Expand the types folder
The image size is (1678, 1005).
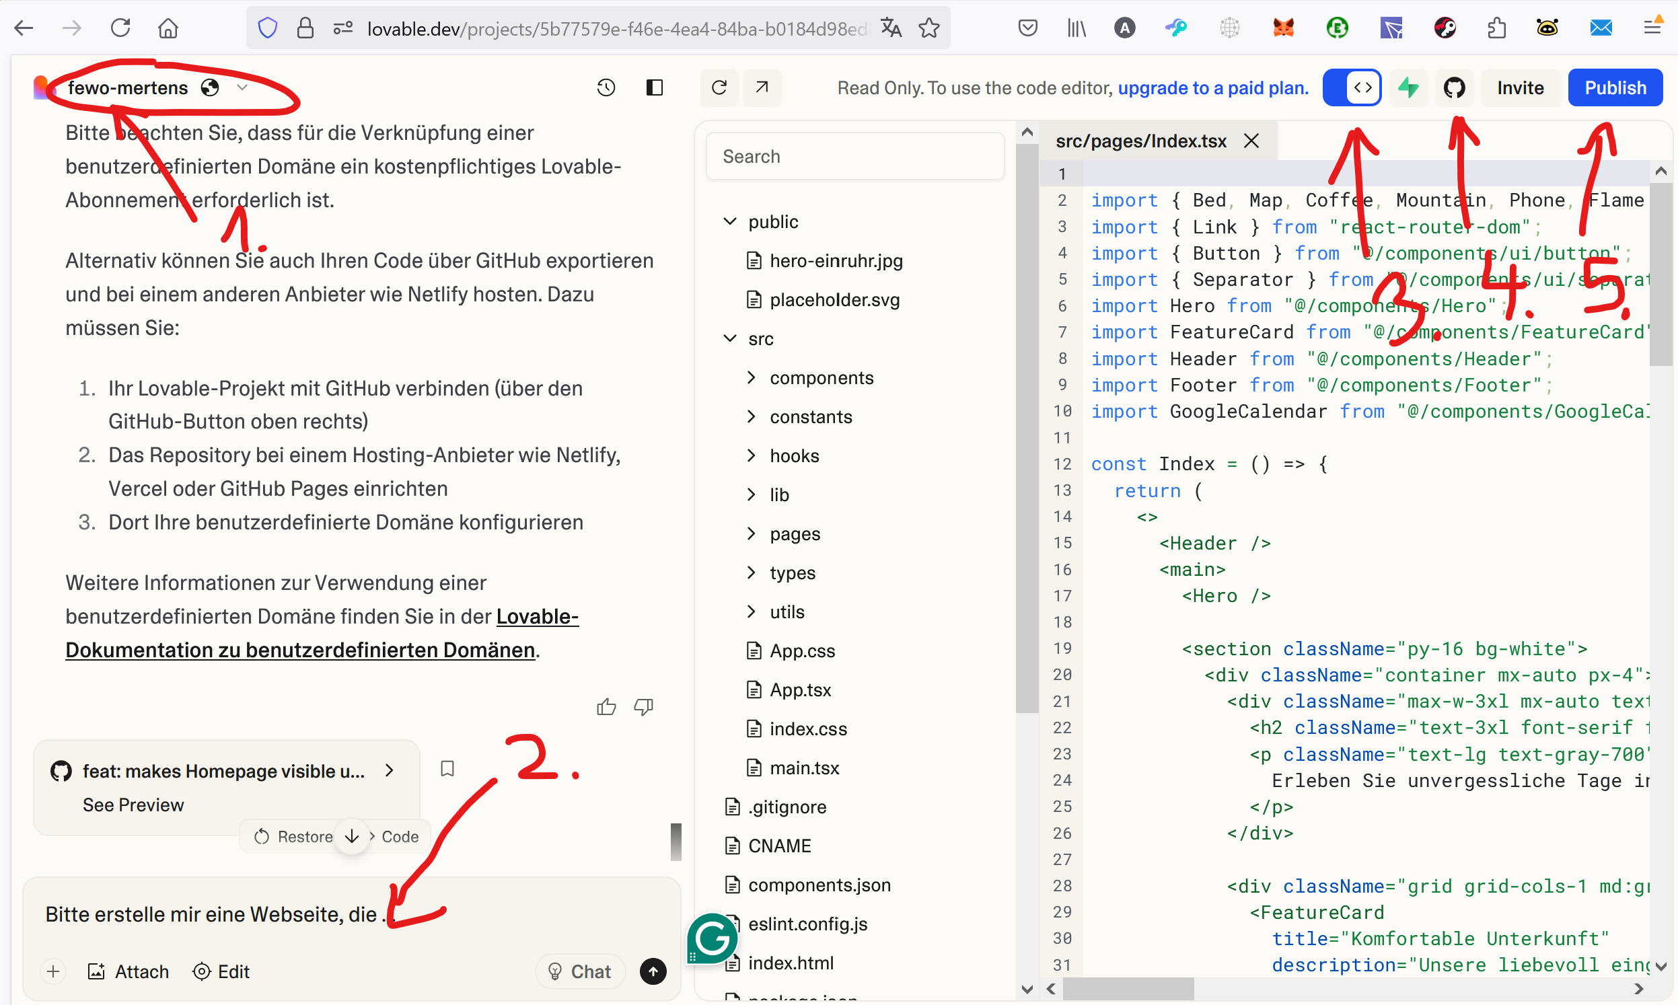pyautogui.click(x=780, y=573)
